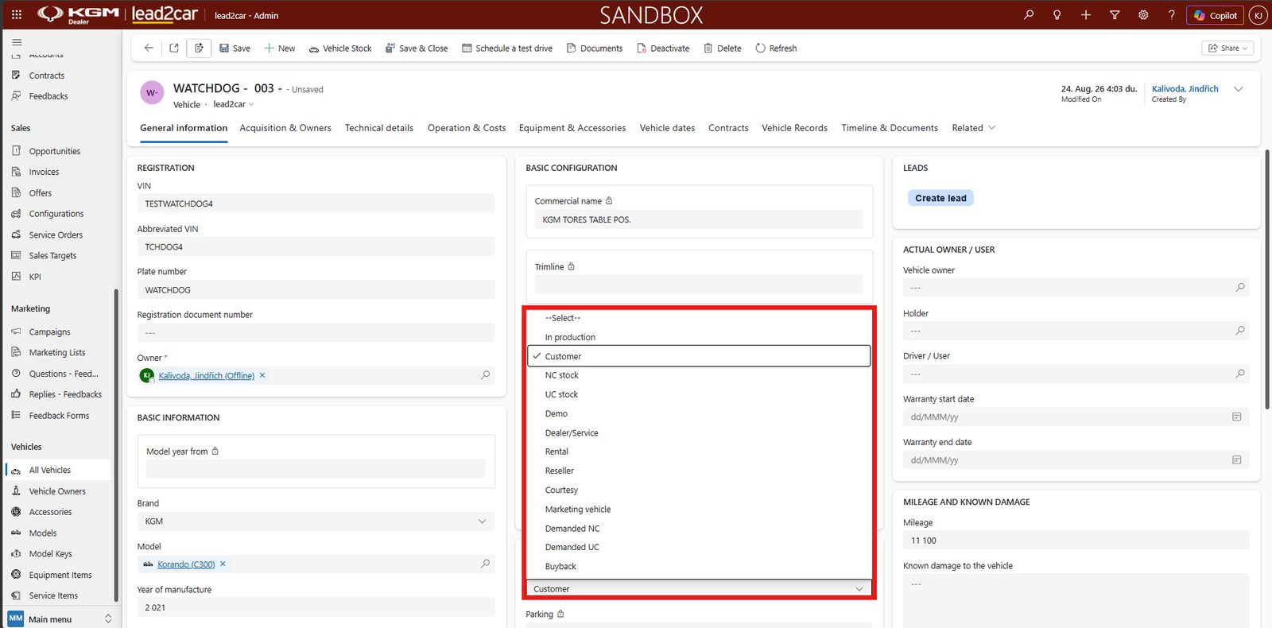The height and width of the screenshot is (628, 1272).
Task: Open the Kalivoda, Jindřich owner link
Action: click(207, 375)
